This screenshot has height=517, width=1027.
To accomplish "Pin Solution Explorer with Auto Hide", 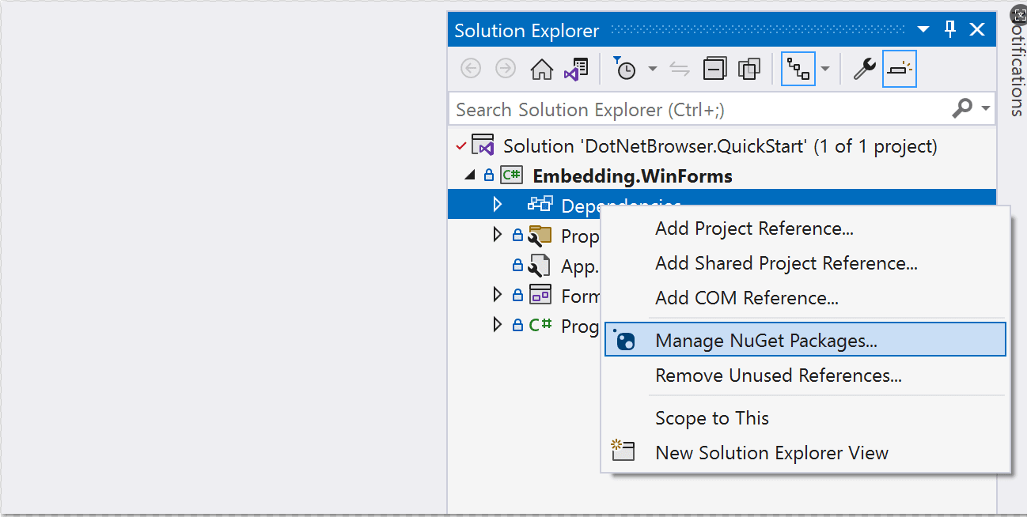I will click(x=951, y=30).
